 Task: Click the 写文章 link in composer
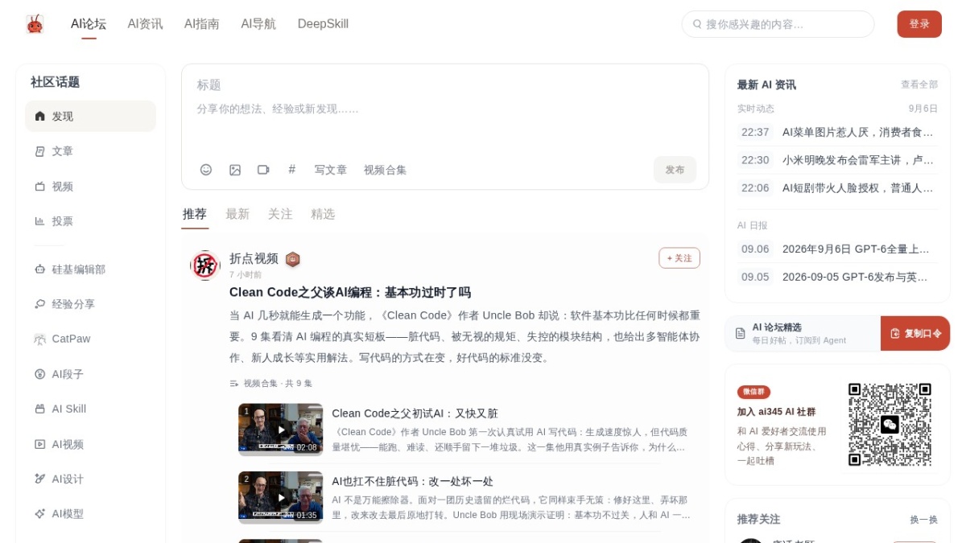(331, 170)
